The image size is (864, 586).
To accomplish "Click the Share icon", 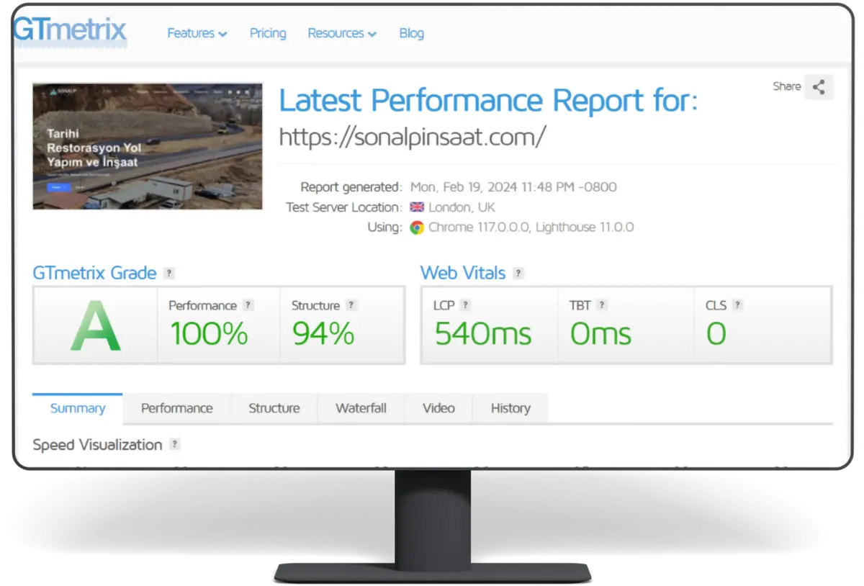I will tap(819, 86).
